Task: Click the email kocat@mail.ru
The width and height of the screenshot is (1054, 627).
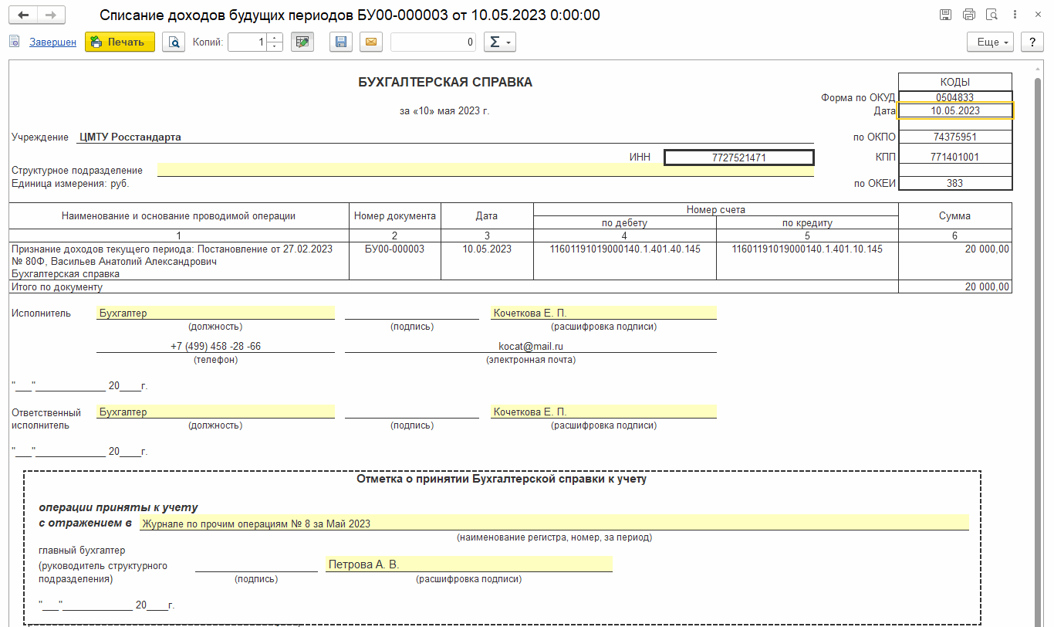Action: pyautogui.click(x=531, y=346)
